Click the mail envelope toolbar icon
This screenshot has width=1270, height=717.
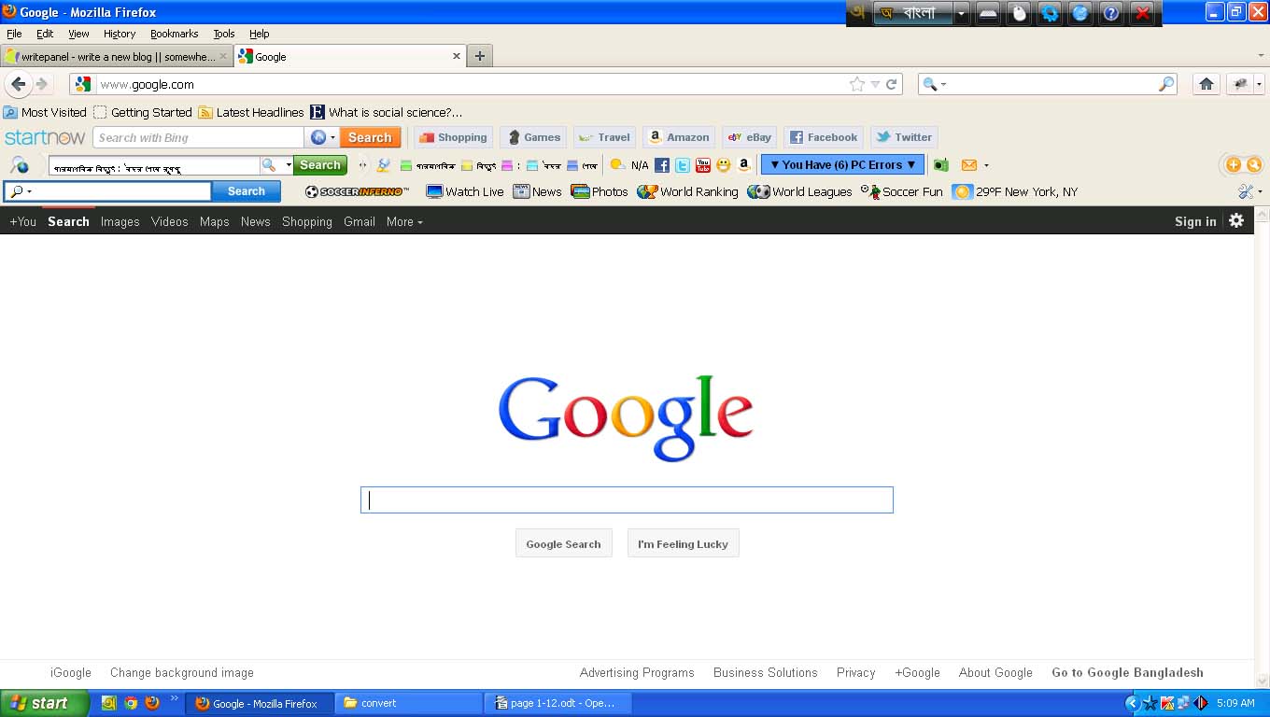[x=969, y=165]
